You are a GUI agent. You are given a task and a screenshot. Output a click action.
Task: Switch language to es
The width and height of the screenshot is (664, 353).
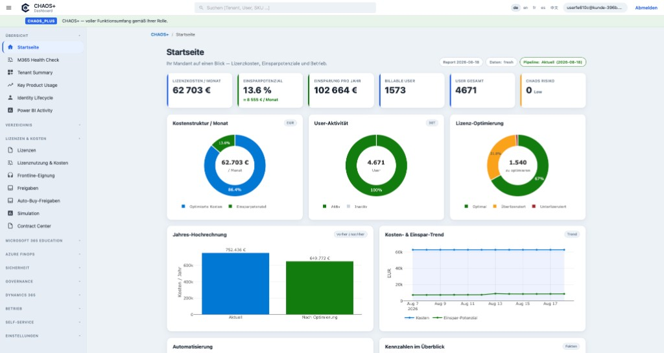click(543, 8)
